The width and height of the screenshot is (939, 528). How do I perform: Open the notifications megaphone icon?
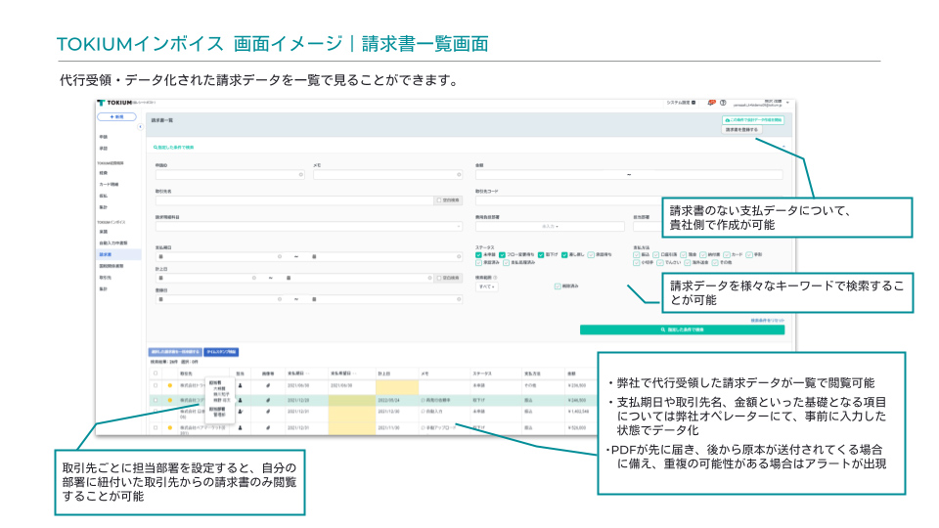click(711, 103)
